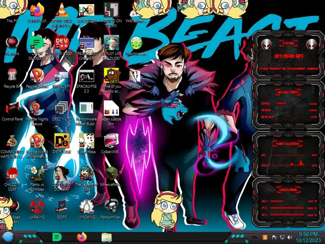325x244 pixels.
Task: Click the C:\ drive usage bar
Action: click(x=276, y=201)
